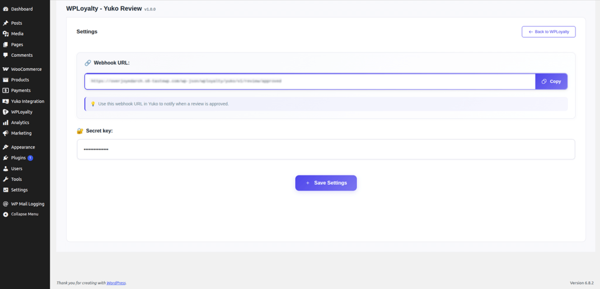Click the Products box icon

5,80
